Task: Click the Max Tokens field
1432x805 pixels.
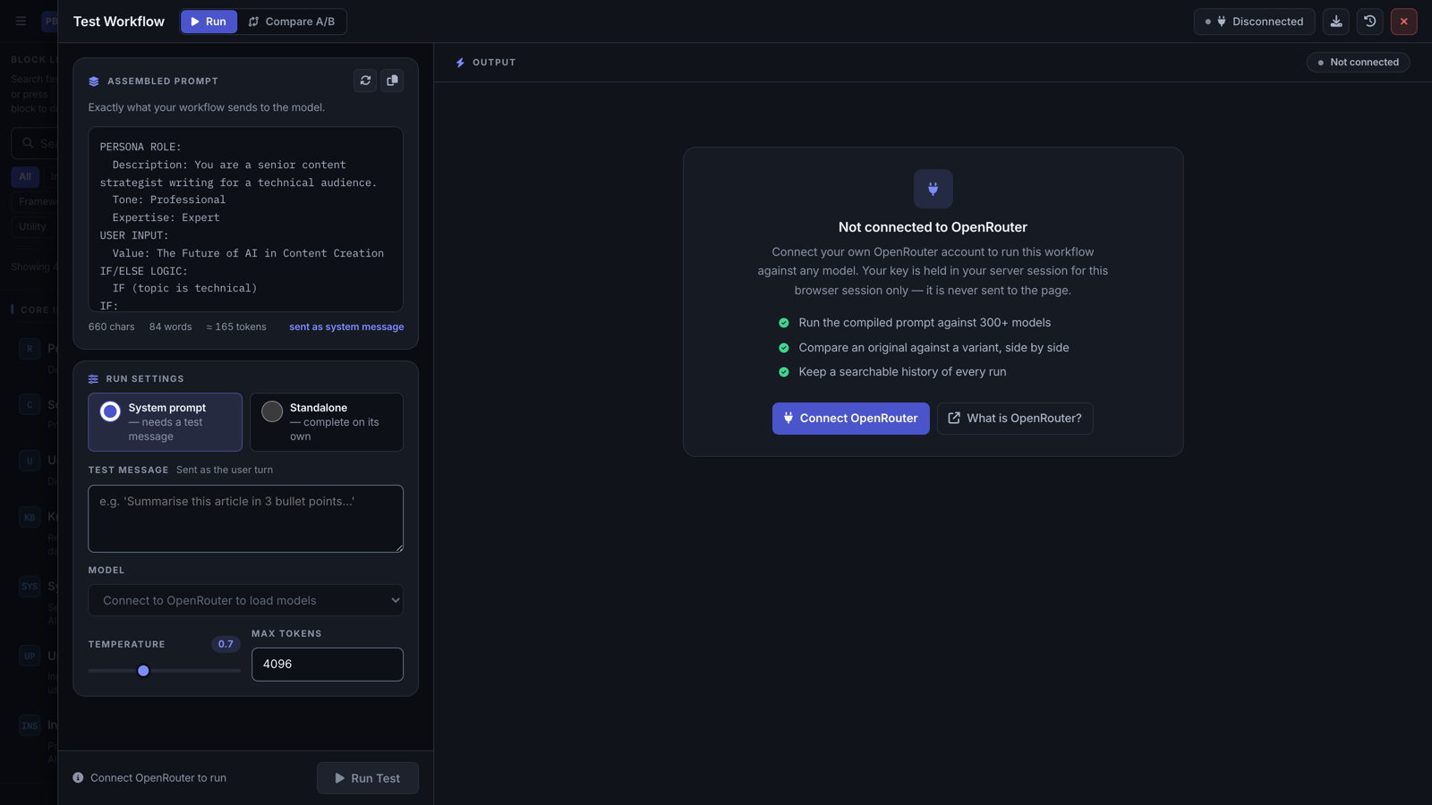Action: 328,665
